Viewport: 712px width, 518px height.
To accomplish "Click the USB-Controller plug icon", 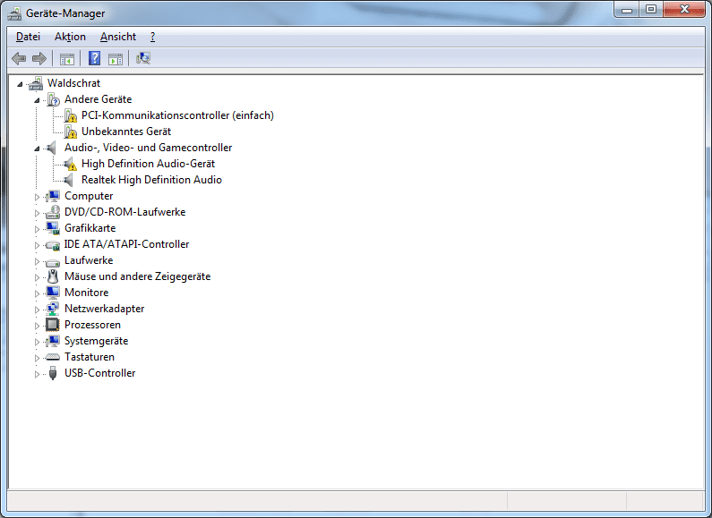I will 53,373.
